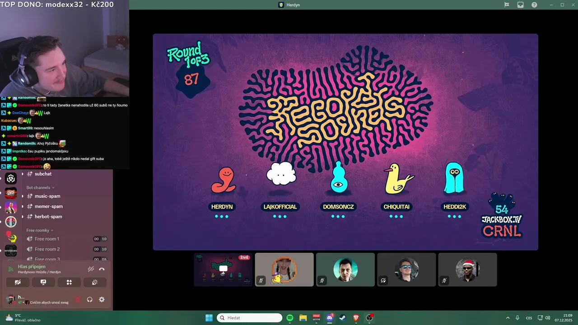
Task: Toggle noise suppression next to Hlas připojen
Action: [91, 269]
